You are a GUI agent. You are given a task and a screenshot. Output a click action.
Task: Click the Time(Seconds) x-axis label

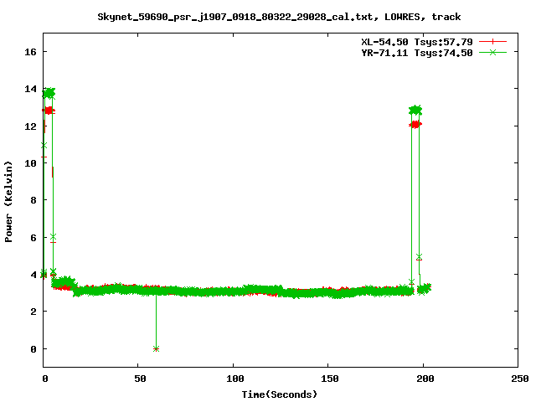click(279, 394)
